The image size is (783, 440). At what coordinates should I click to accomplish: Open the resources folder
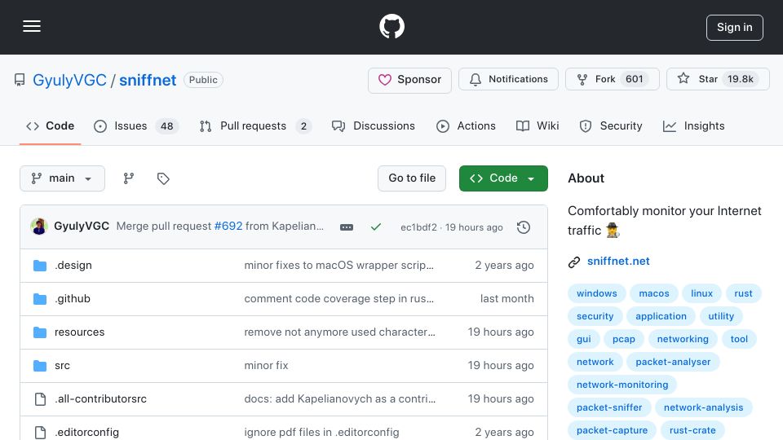click(x=79, y=332)
